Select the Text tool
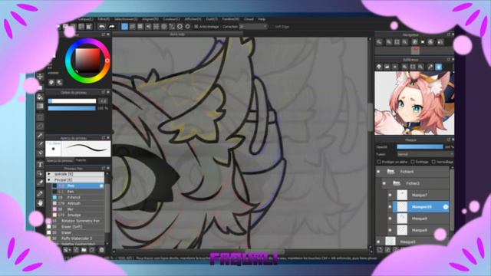Image resolution: width=491 pixels, height=276 pixels. (40, 165)
